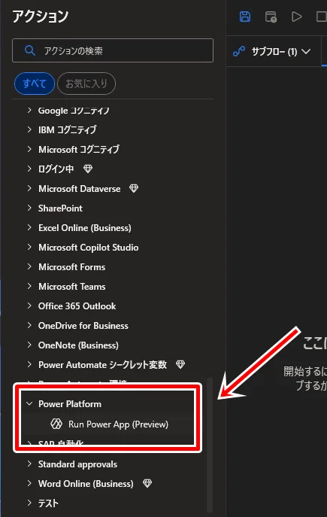Screen dimensions: 327x517
Task: Click the premium diamond next to ログイン中
Action: click(x=88, y=169)
